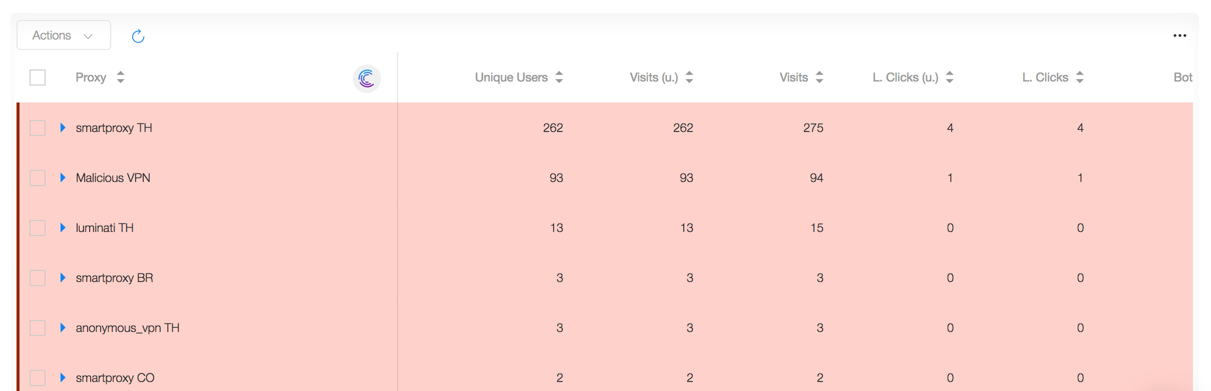Expand the smartproxy TH row
The height and width of the screenshot is (391, 1211).
(63, 127)
